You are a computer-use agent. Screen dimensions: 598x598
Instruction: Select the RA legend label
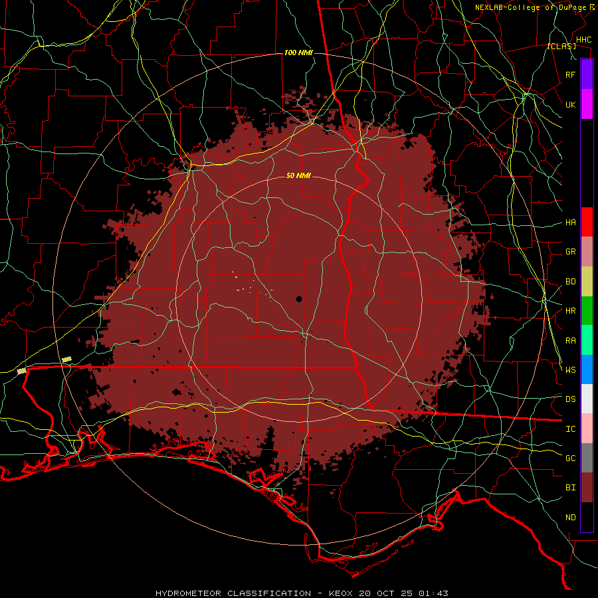pyautogui.click(x=570, y=341)
